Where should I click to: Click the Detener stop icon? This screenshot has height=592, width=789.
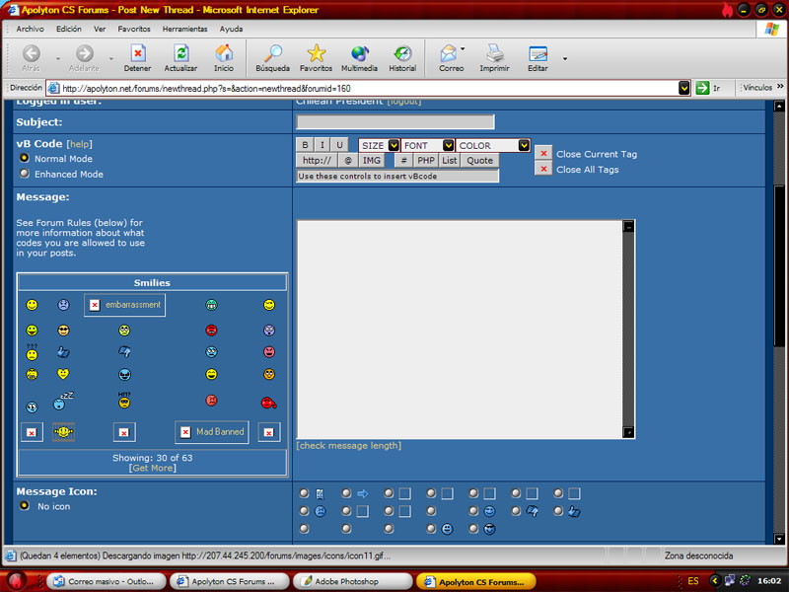tap(137, 53)
